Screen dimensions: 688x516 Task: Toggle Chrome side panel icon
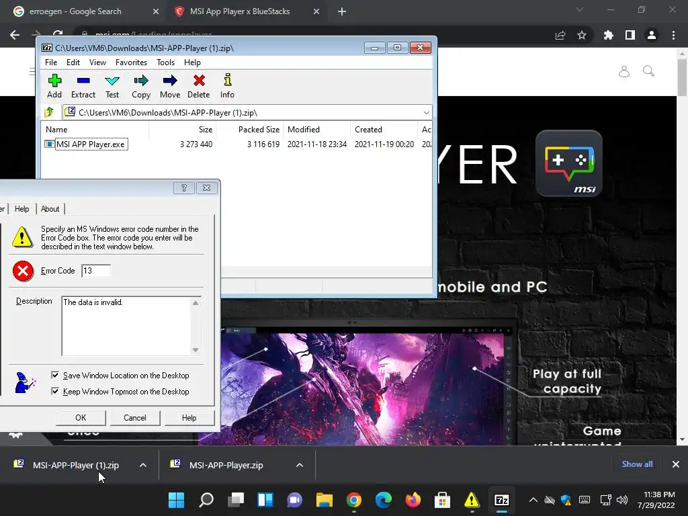tap(630, 35)
